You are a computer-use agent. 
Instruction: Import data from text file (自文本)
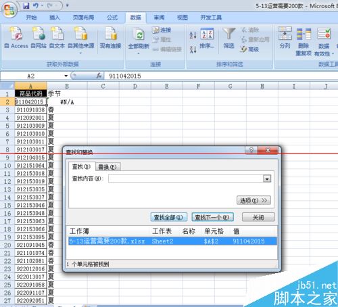[57, 38]
